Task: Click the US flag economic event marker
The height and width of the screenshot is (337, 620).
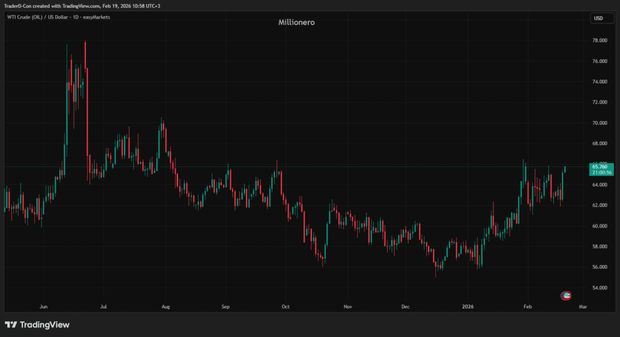Action: tap(566, 295)
